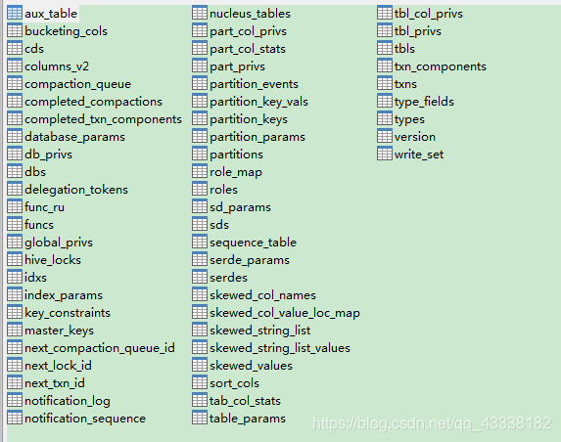Click the table icon beside table_params
This screenshot has height=442, width=561.
click(200, 419)
